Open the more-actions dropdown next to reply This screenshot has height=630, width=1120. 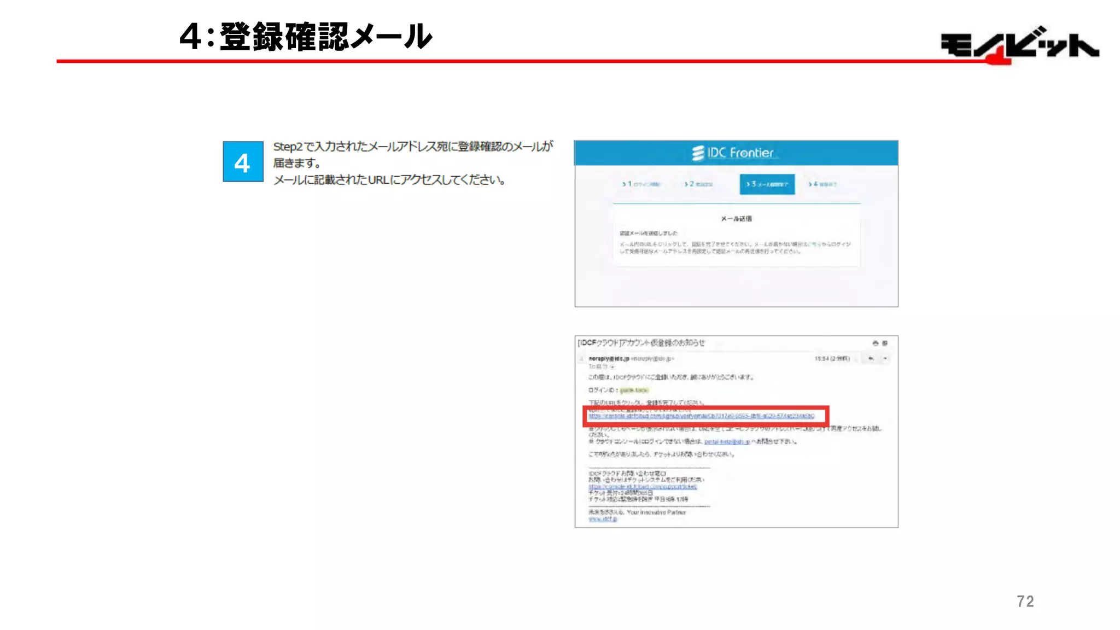point(885,359)
